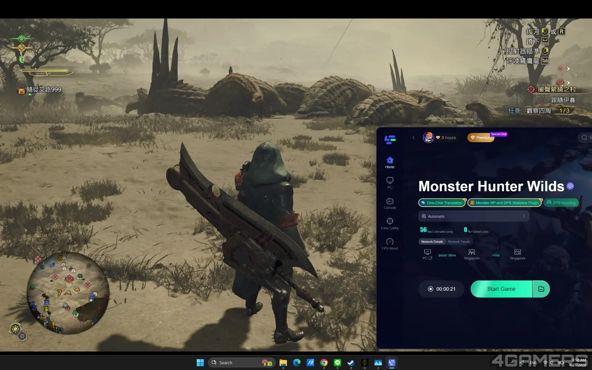Open the folder button beside Start Game
592x370 pixels.
click(541, 289)
